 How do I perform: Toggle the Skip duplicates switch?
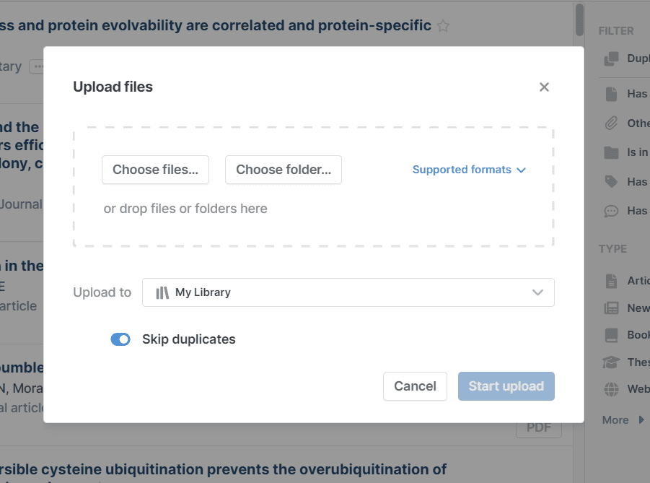coord(120,339)
